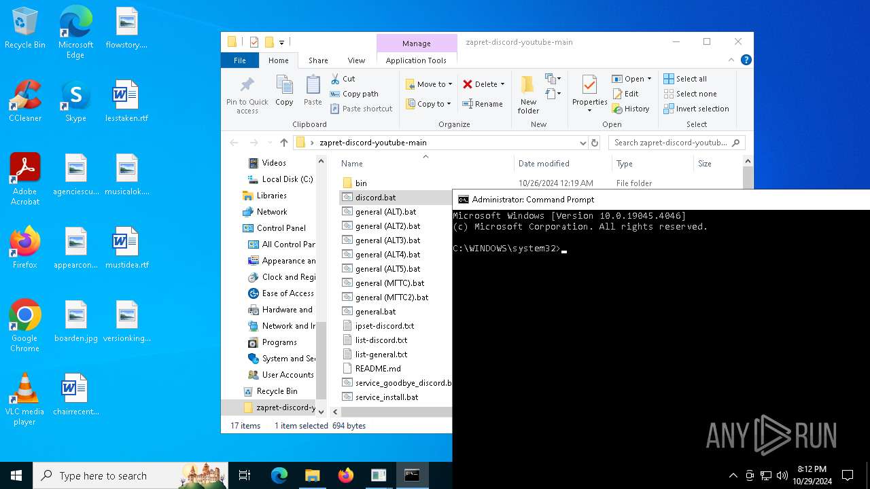Click Select none in ribbon
870x489 pixels.
690,94
